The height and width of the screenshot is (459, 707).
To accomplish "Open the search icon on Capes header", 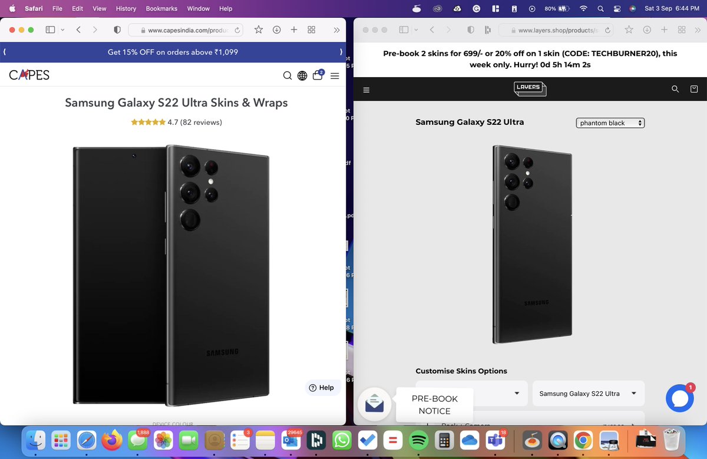I will click(x=288, y=75).
